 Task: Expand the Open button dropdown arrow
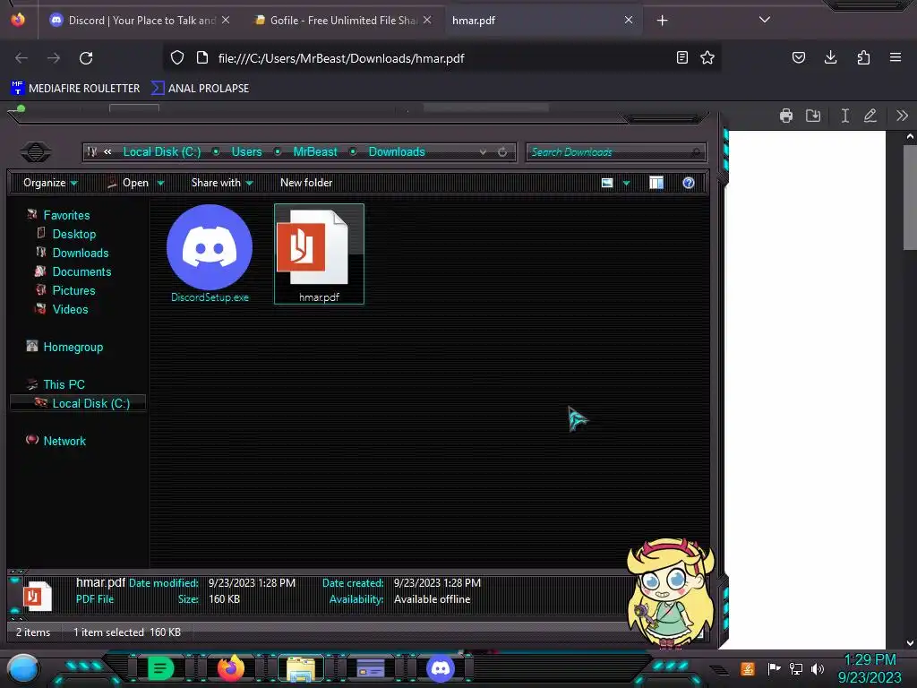click(161, 183)
